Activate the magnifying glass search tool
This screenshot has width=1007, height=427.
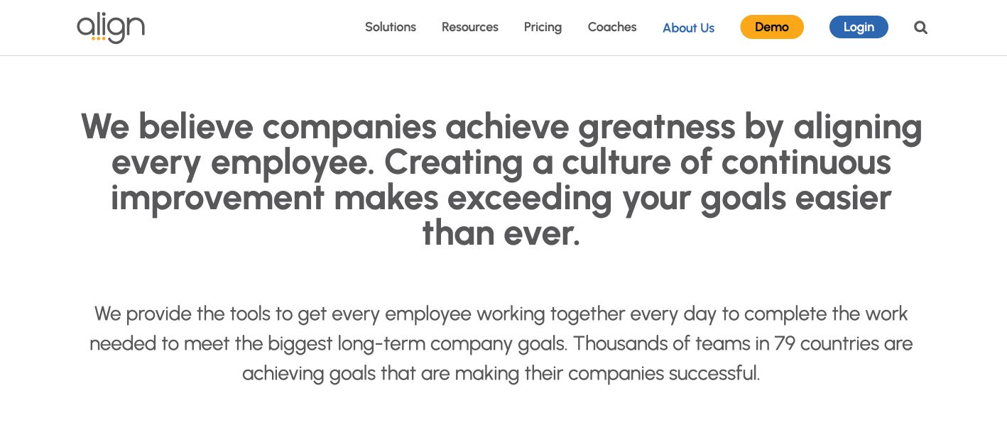tap(920, 27)
